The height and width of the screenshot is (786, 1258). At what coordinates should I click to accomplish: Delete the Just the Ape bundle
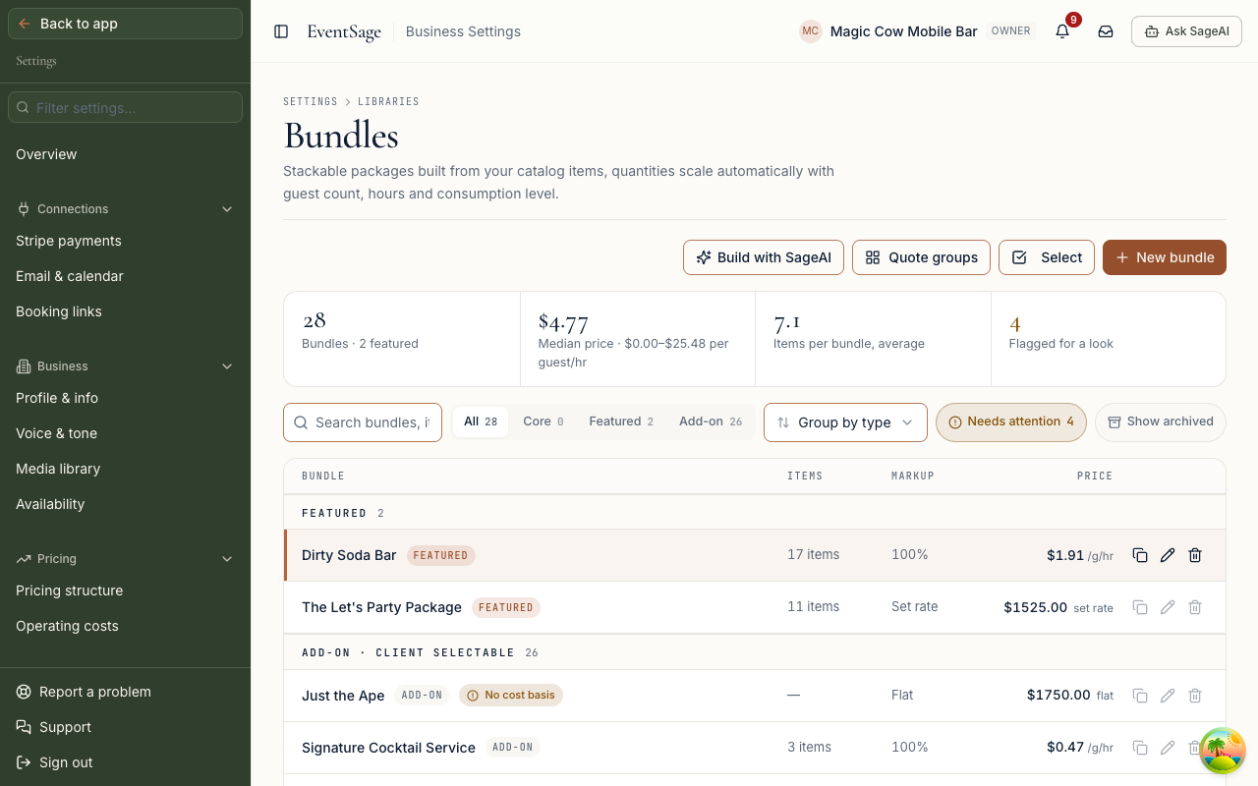click(x=1195, y=696)
